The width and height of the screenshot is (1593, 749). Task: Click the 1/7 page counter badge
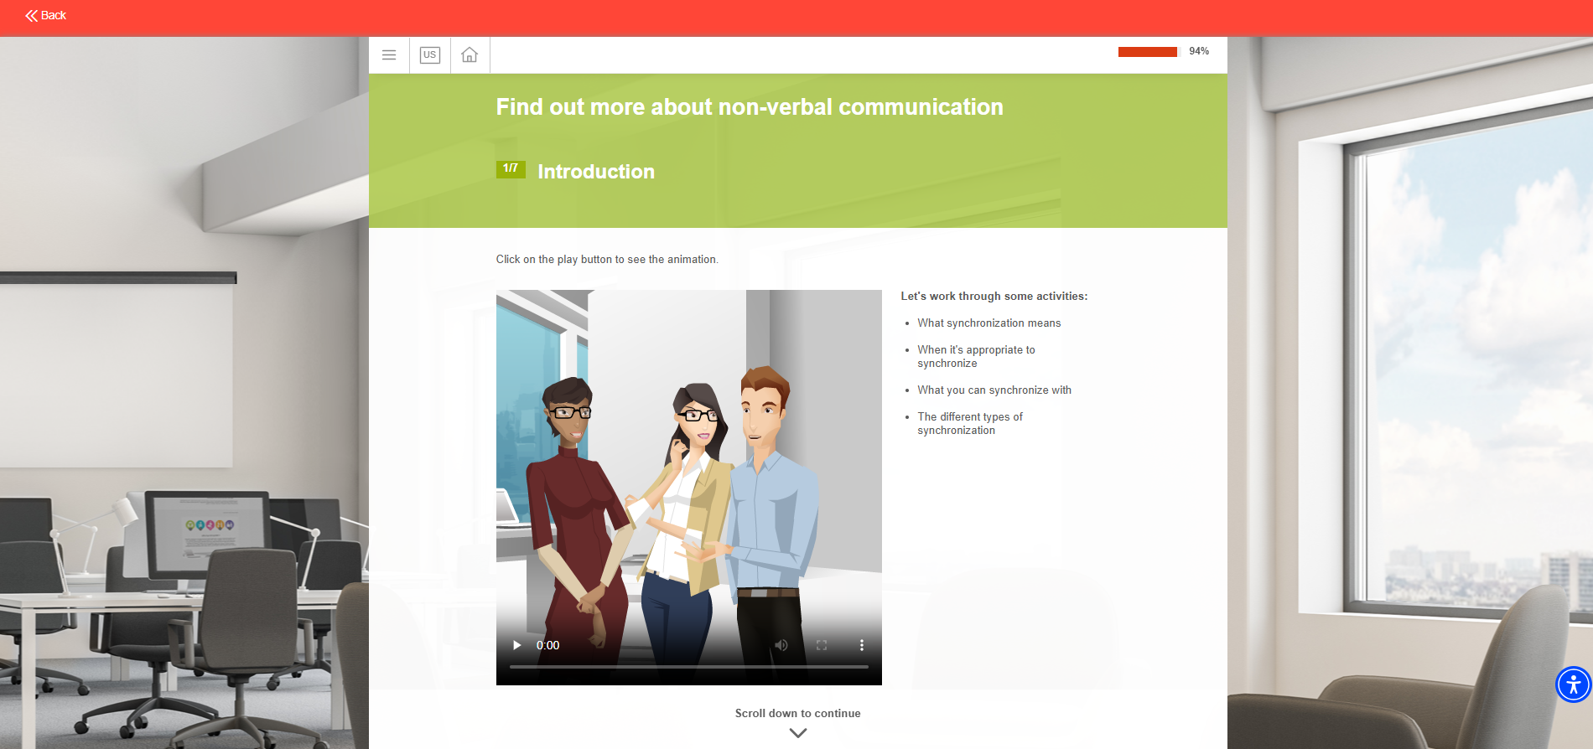(510, 169)
